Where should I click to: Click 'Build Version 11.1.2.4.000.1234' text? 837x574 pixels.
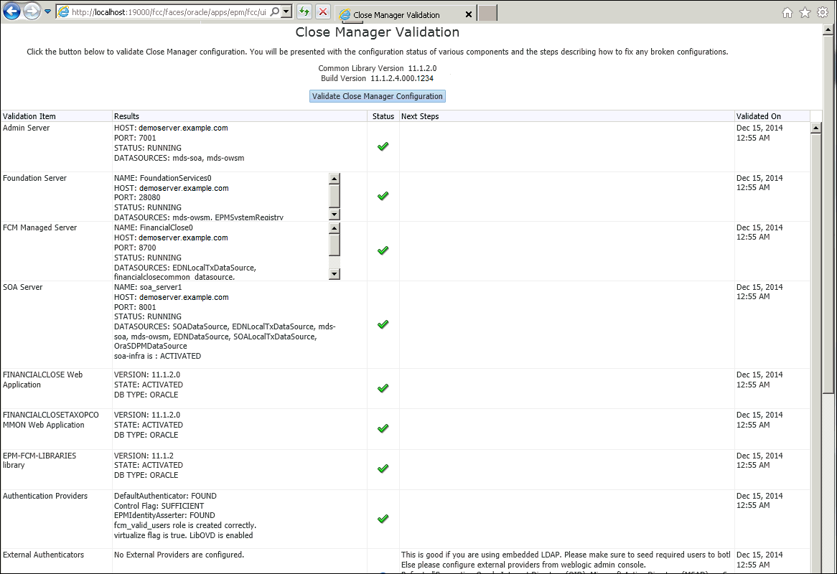click(x=377, y=78)
